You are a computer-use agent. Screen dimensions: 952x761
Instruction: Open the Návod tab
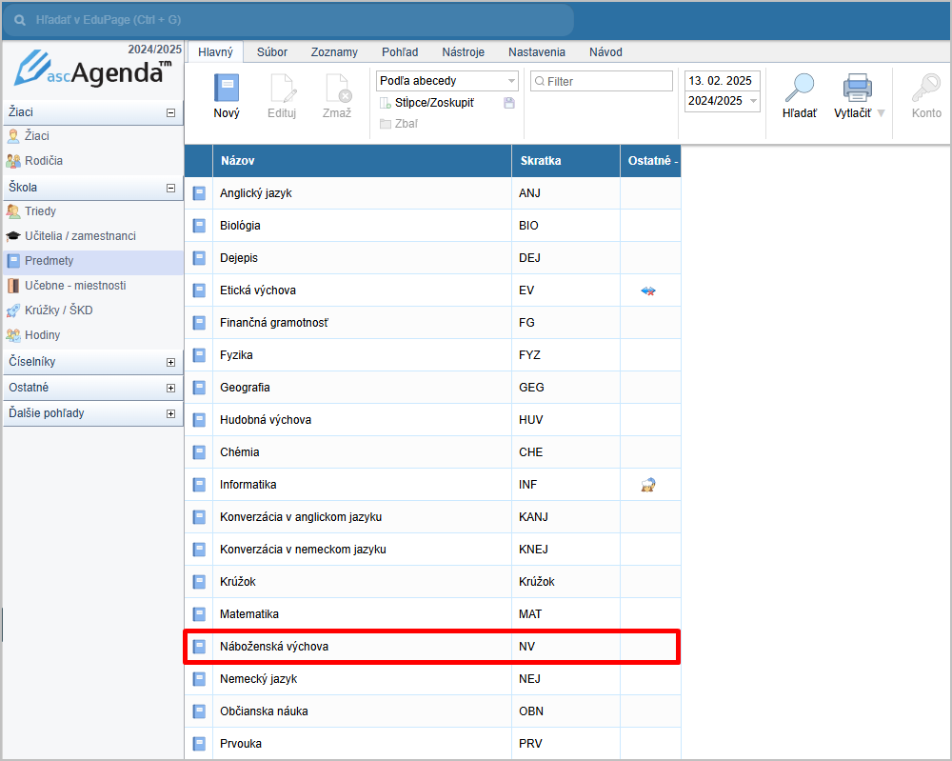tap(605, 52)
